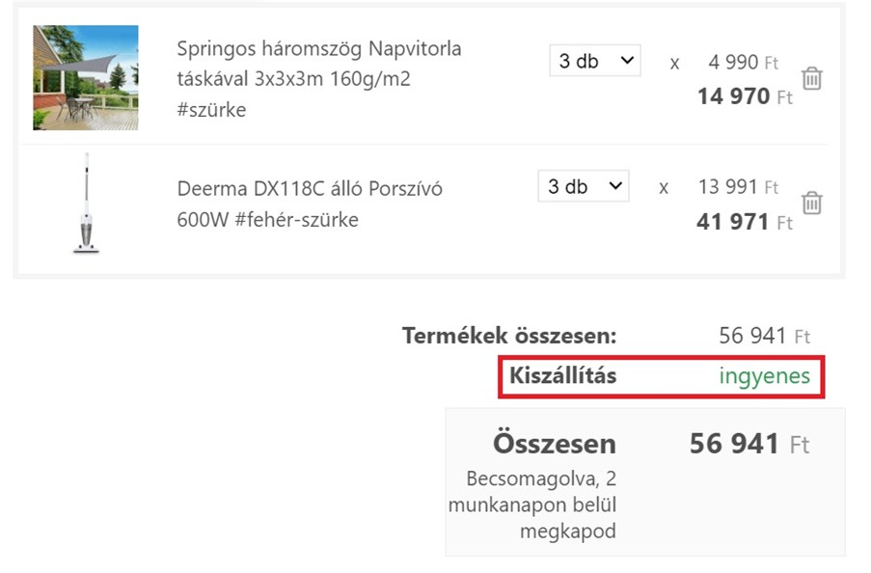The image size is (871, 573).
Task: Click the 56 941 Ft beside Termékek összesen
Action: click(764, 336)
